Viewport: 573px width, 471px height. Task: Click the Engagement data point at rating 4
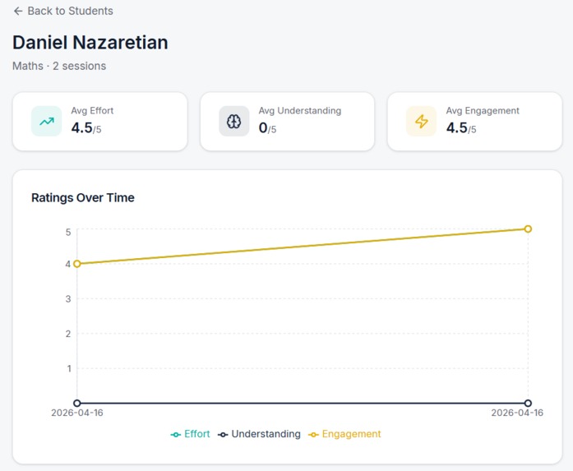(x=76, y=264)
